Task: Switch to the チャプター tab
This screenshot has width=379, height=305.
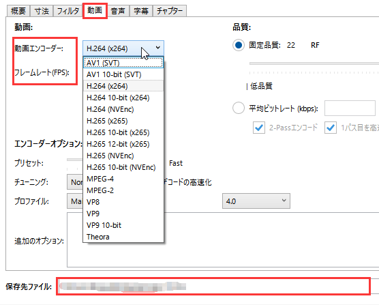Action: (170, 11)
